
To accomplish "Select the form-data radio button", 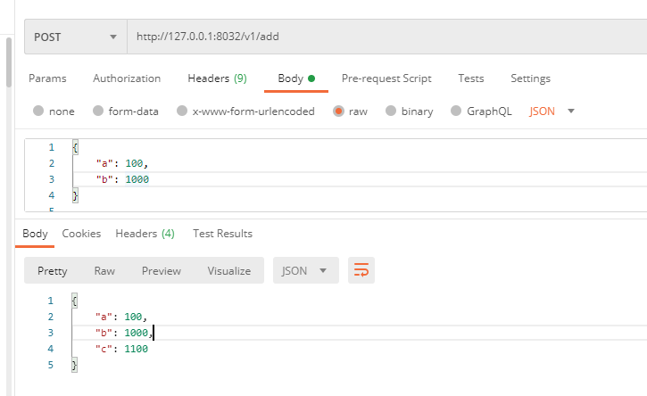I will (98, 111).
